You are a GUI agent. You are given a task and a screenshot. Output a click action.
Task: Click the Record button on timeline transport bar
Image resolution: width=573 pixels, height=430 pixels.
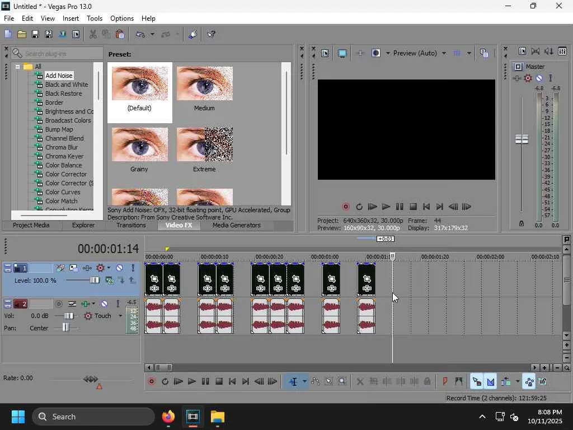pos(152,382)
